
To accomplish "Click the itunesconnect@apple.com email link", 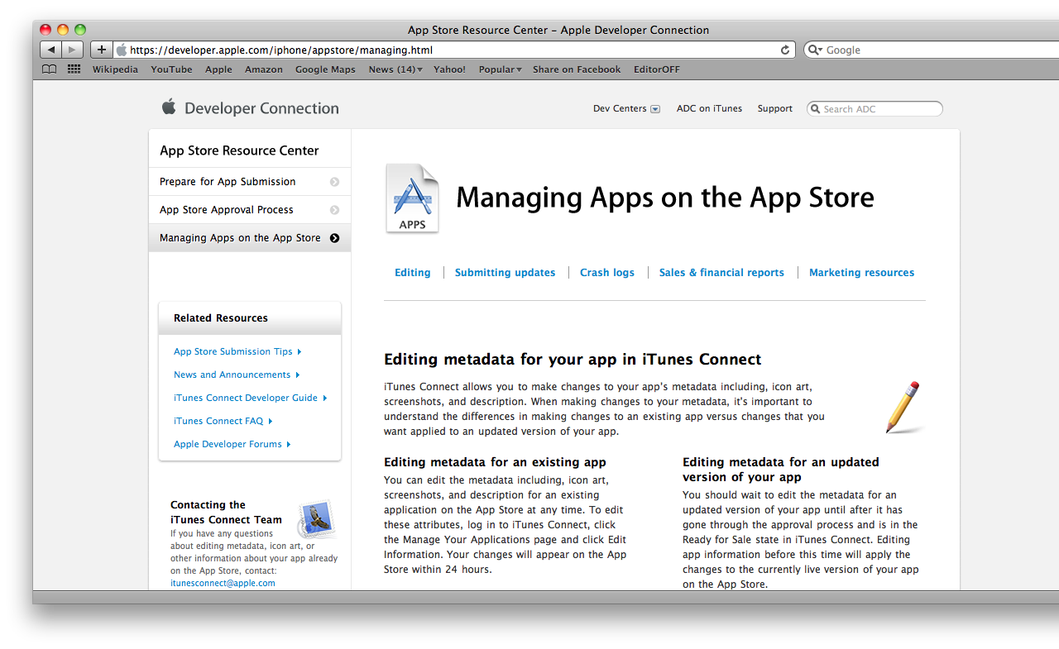I will point(223,583).
